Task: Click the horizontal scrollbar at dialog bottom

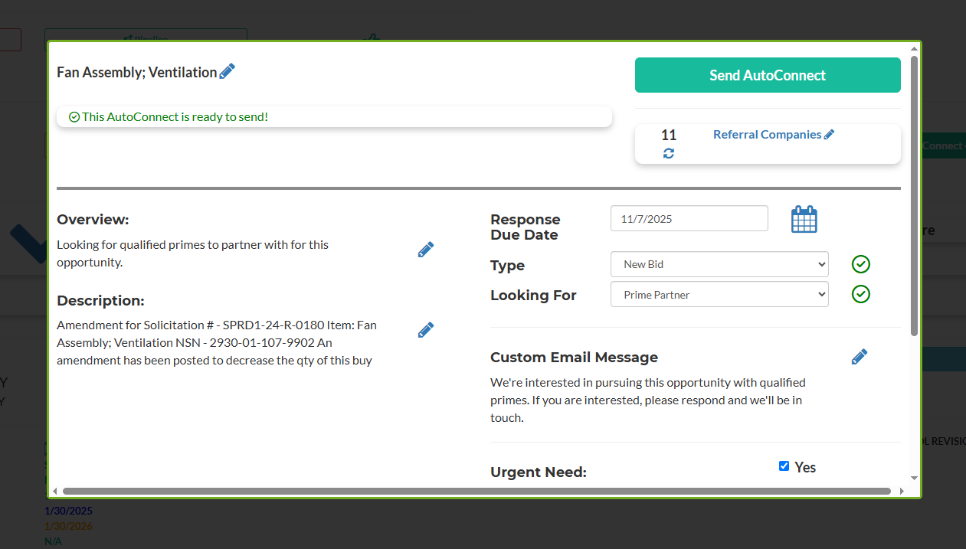Action: (476, 491)
